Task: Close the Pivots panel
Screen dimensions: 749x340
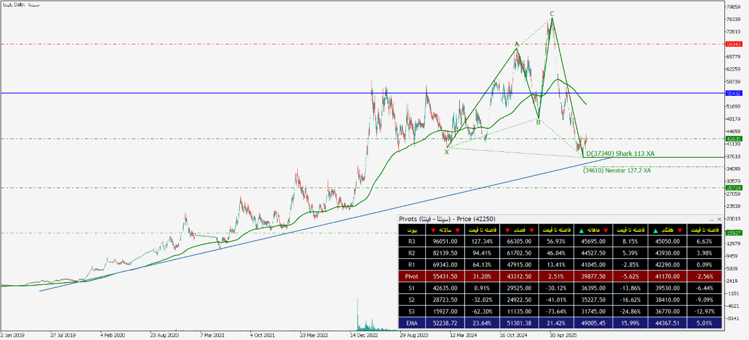Action: [719, 219]
